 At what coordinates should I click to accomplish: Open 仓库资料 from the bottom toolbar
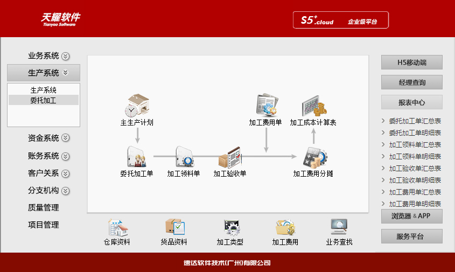117,228
